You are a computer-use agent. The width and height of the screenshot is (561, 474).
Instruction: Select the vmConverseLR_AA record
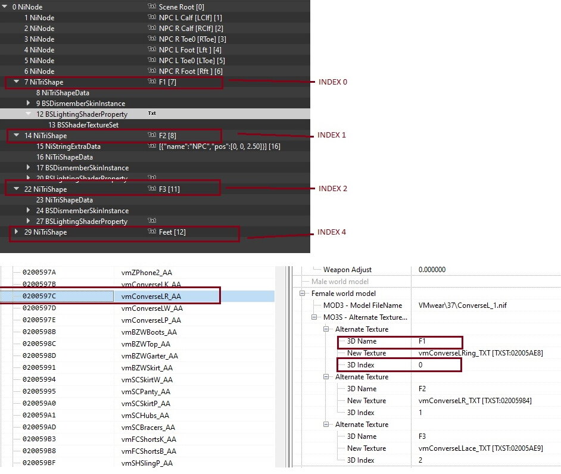(138, 296)
